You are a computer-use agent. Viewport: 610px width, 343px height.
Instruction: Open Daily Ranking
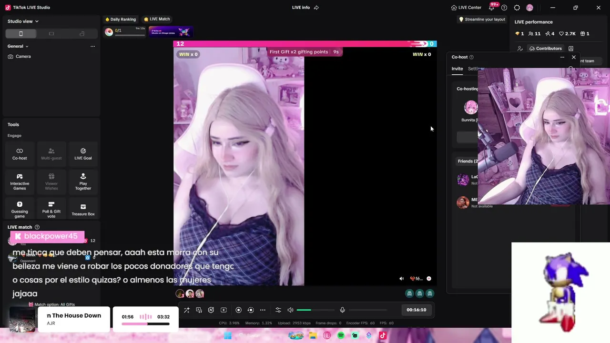[x=121, y=20]
